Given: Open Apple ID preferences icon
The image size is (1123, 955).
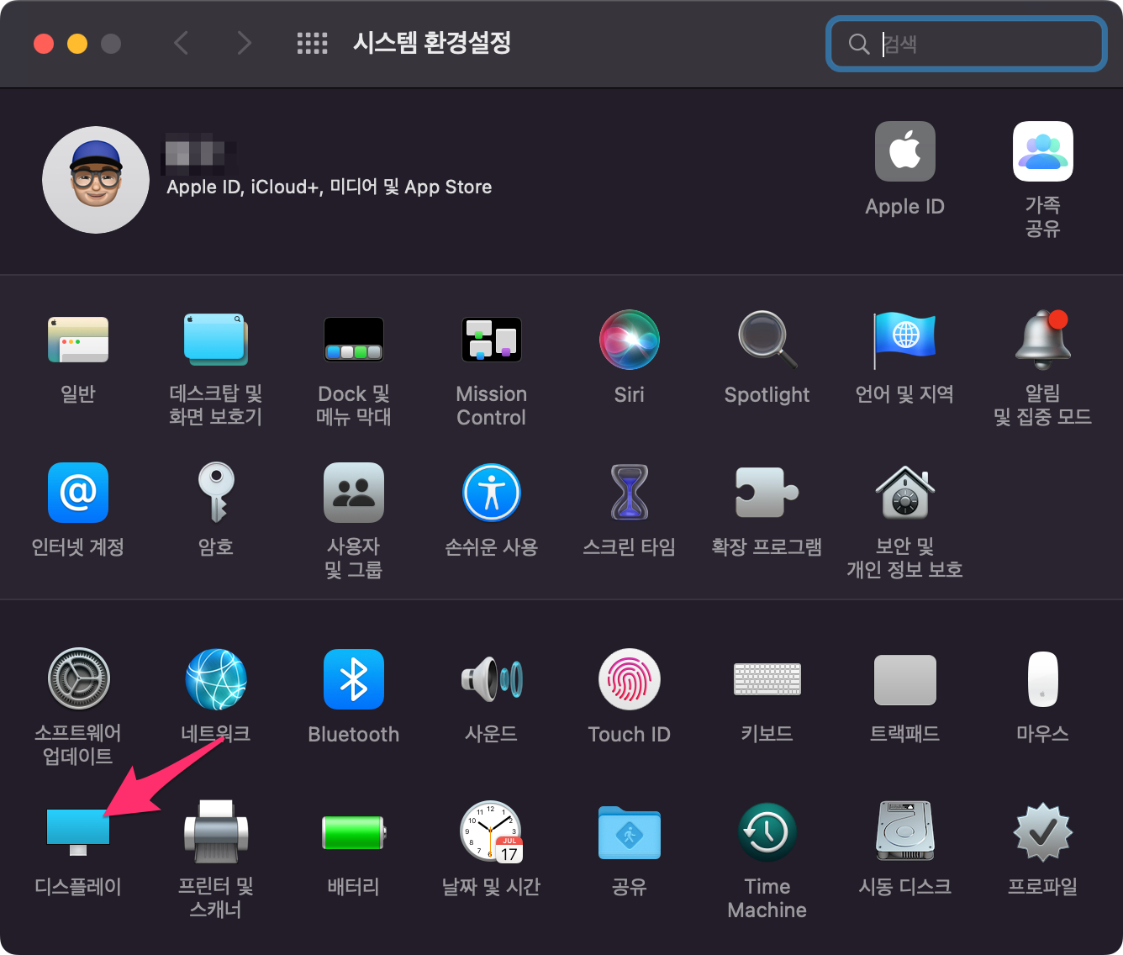Looking at the screenshot, I should (x=905, y=151).
